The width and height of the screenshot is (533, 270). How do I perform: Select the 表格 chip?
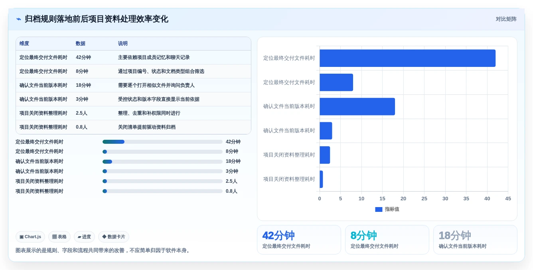(59, 237)
